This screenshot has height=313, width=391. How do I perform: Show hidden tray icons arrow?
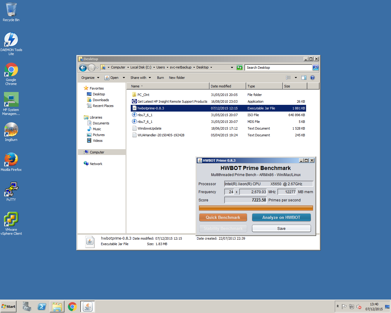(338, 306)
